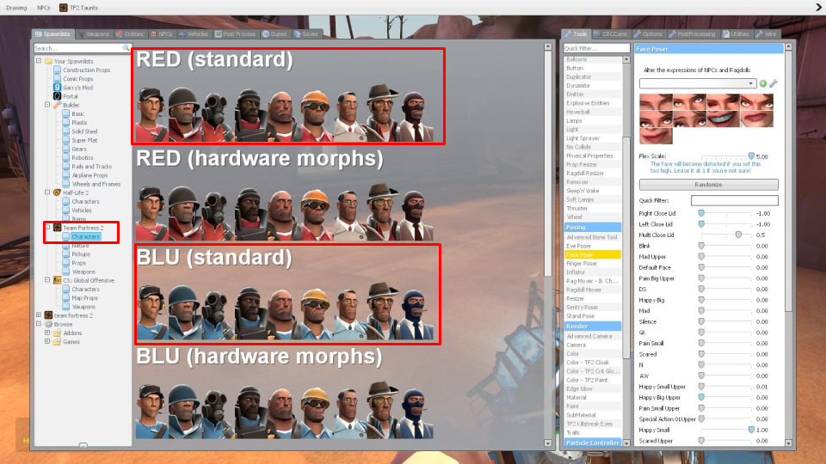Expand the lowercase team fortress 2 node
The height and width of the screenshot is (464, 826).
(39, 315)
